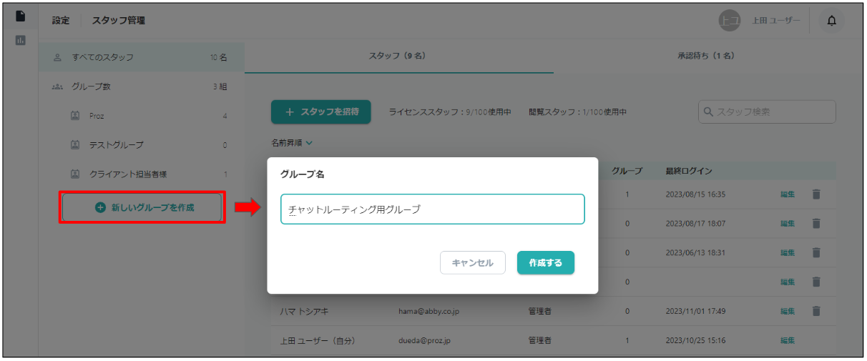Select the Proz group in sidebar

[x=97, y=116]
